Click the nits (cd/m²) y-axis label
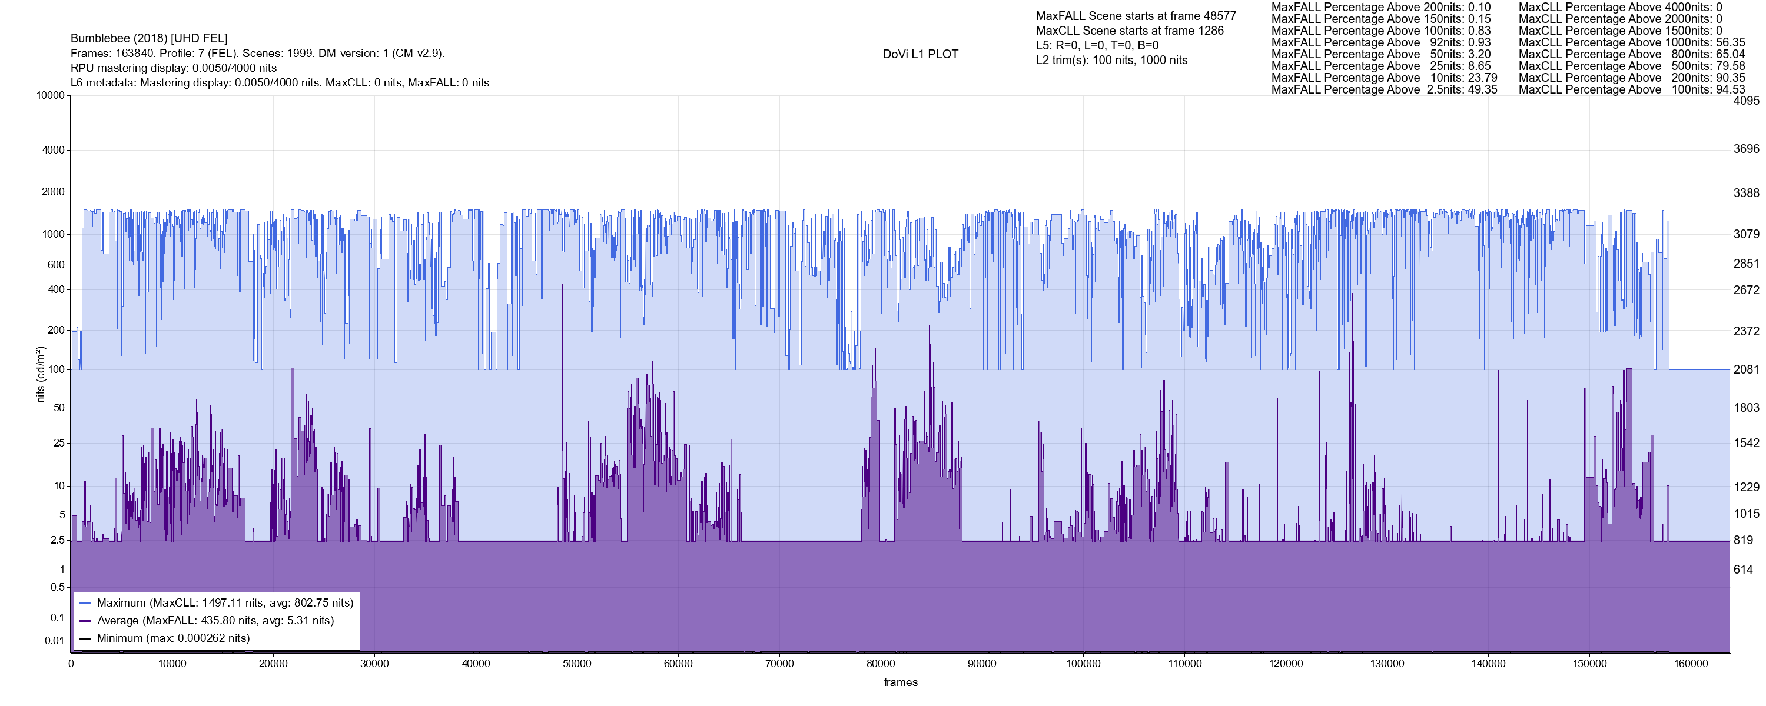Screen dimensions: 1766x706 click(41, 374)
